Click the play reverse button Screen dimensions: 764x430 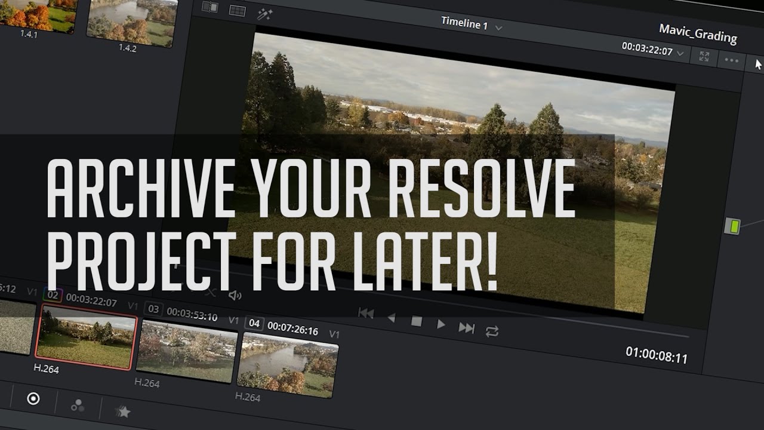[392, 318]
